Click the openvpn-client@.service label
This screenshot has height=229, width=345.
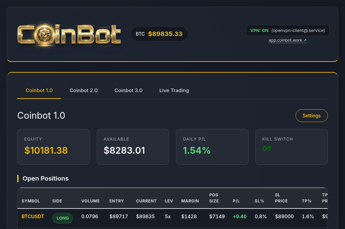point(298,30)
